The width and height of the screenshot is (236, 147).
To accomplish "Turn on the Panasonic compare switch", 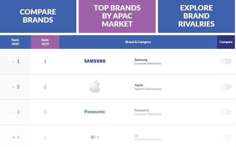I will pyautogui.click(x=226, y=112).
